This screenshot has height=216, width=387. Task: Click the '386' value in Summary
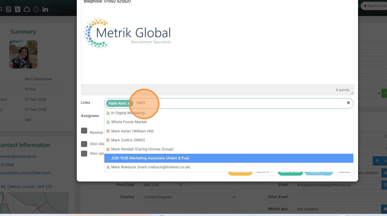tap(28, 120)
